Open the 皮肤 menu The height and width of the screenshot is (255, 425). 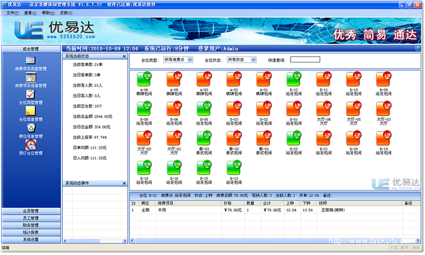point(66,12)
